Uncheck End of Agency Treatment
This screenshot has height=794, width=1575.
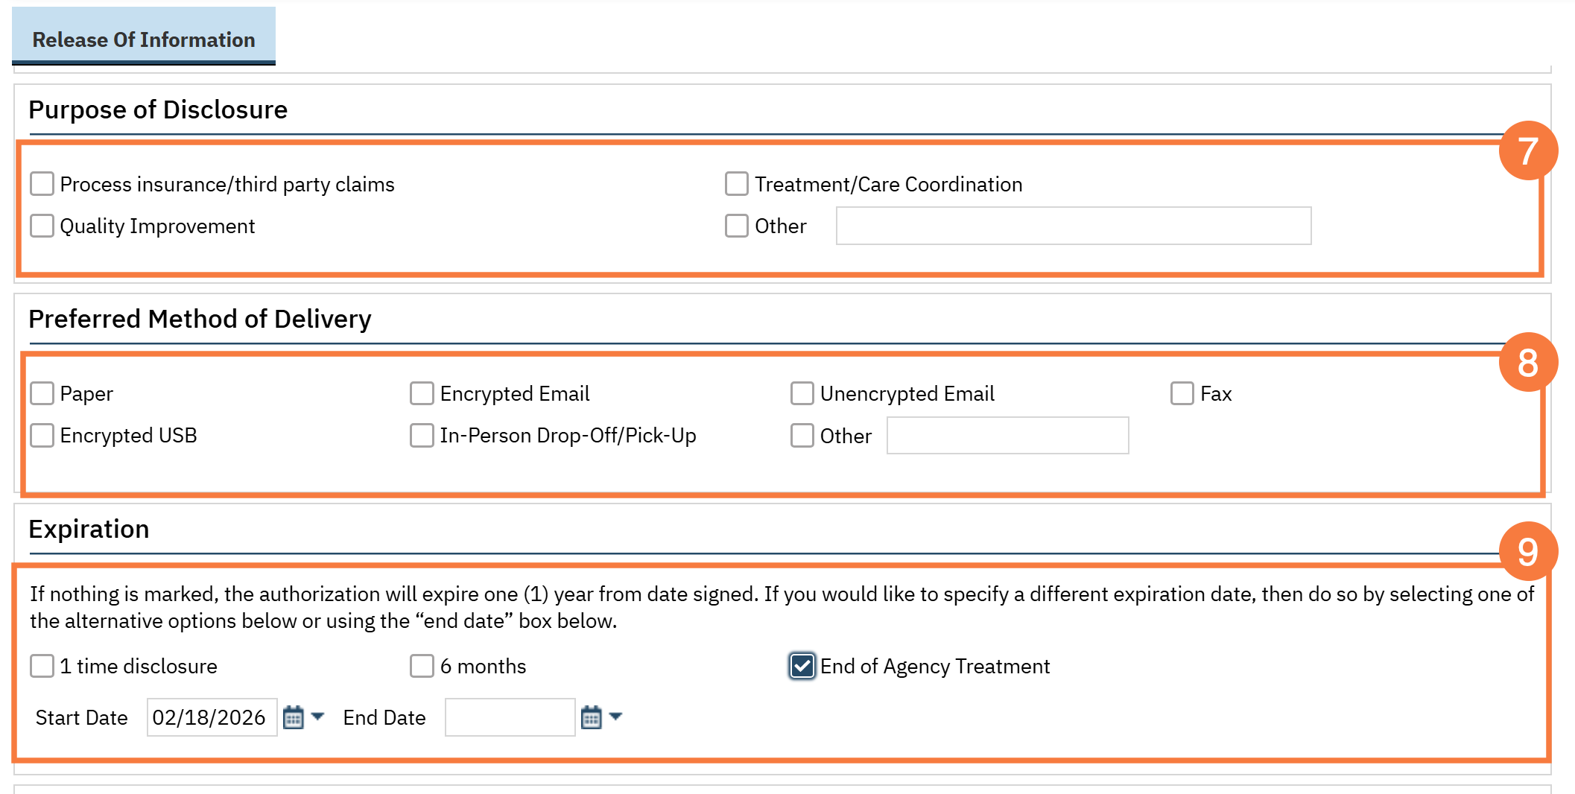tap(802, 666)
